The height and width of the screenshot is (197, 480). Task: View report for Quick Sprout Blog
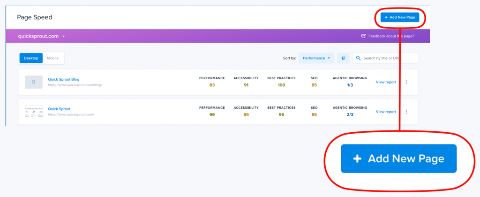(x=386, y=82)
